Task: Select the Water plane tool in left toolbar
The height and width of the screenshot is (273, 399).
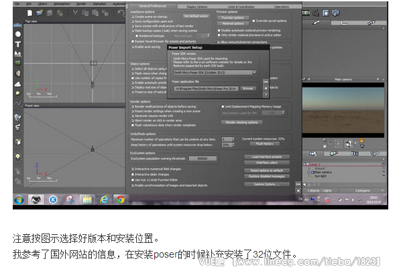Action: (x=17, y=25)
